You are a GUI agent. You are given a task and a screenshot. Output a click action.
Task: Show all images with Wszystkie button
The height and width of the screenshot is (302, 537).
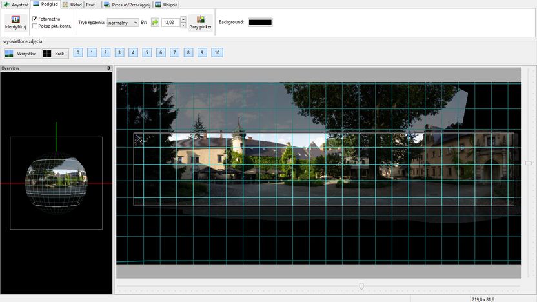pyautogui.click(x=22, y=54)
